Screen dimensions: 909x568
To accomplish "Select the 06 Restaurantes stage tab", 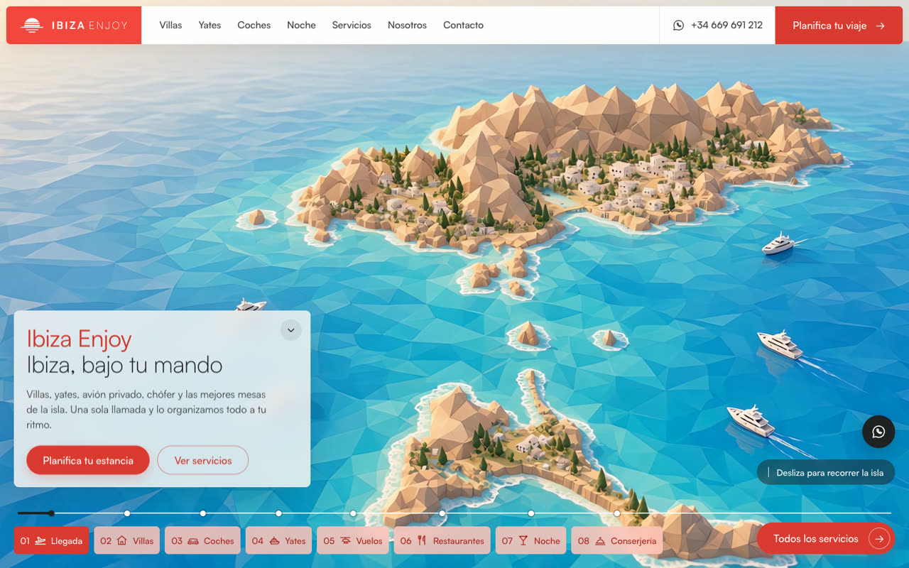I will tap(442, 541).
